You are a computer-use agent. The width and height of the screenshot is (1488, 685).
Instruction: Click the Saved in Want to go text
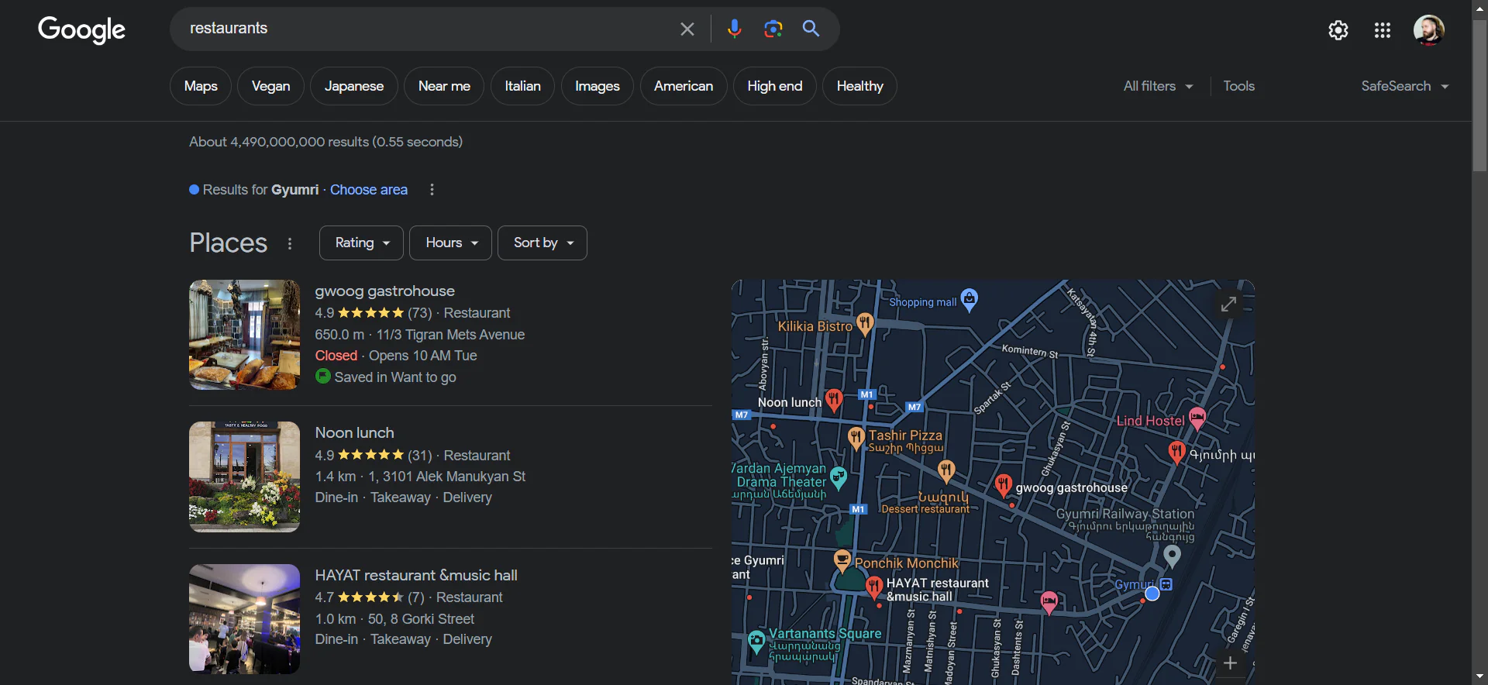[395, 377]
